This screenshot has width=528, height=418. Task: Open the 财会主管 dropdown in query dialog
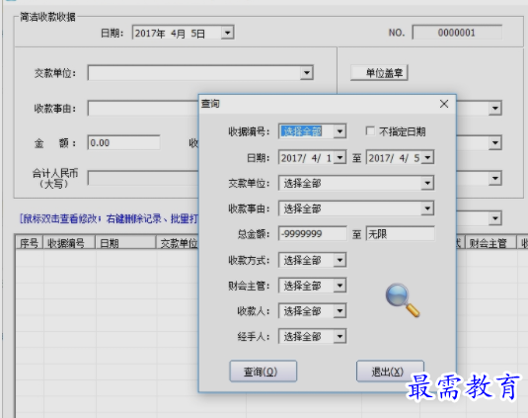[x=339, y=286]
